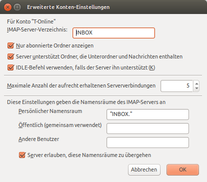Toggle Server unterstützt Ordner mit Unterordnern checkbox
The image size is (207, 182).
[10, 56]
